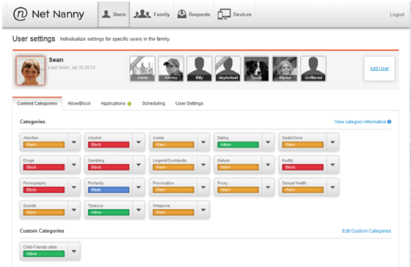Switch to the Louie user

pos(256,69)
